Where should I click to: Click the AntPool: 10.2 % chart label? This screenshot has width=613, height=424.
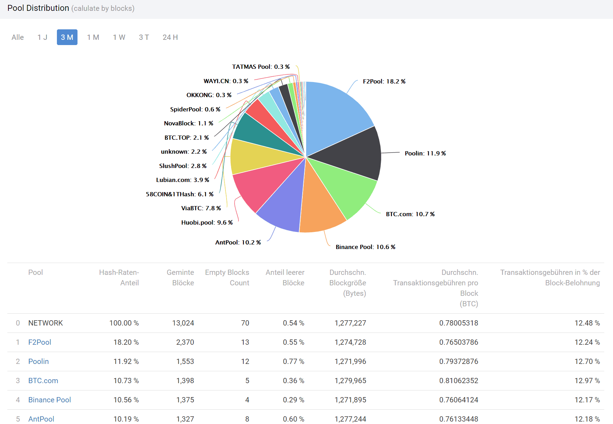(x=238, y=242)
